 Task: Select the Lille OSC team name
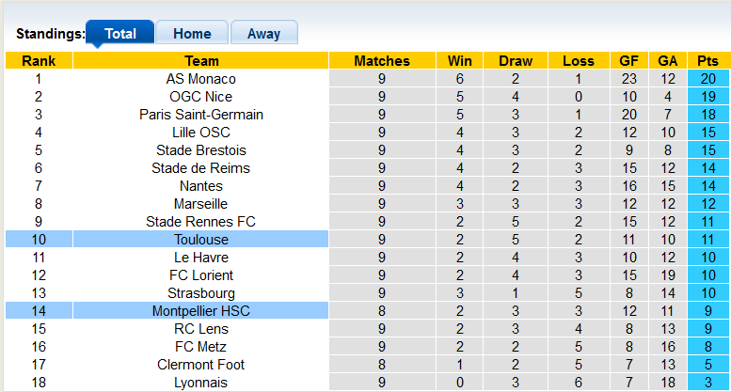pos(200,133)
